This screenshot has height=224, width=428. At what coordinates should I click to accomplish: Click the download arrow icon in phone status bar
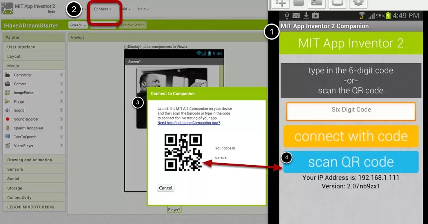point(306,16)
